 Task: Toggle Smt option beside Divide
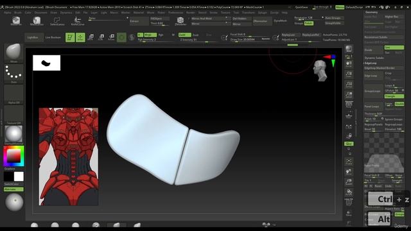click(394, 47)
